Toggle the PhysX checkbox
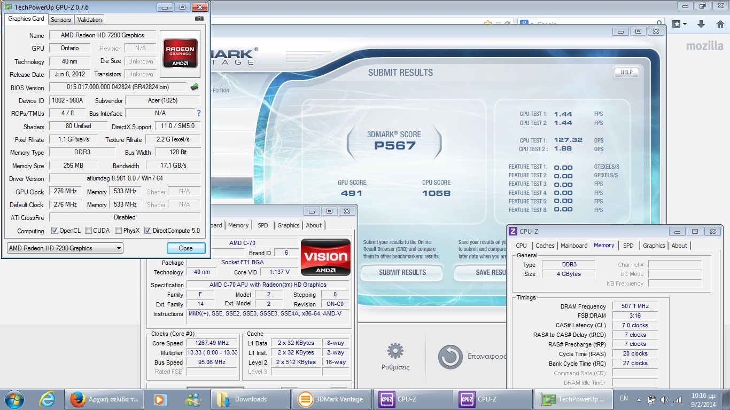This screenshot has width=730, height=410. coord(118,231)
